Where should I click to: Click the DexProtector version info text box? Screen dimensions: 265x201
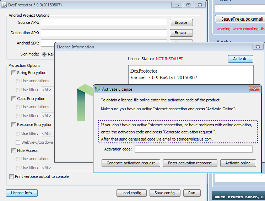click(x=191, y=75)
